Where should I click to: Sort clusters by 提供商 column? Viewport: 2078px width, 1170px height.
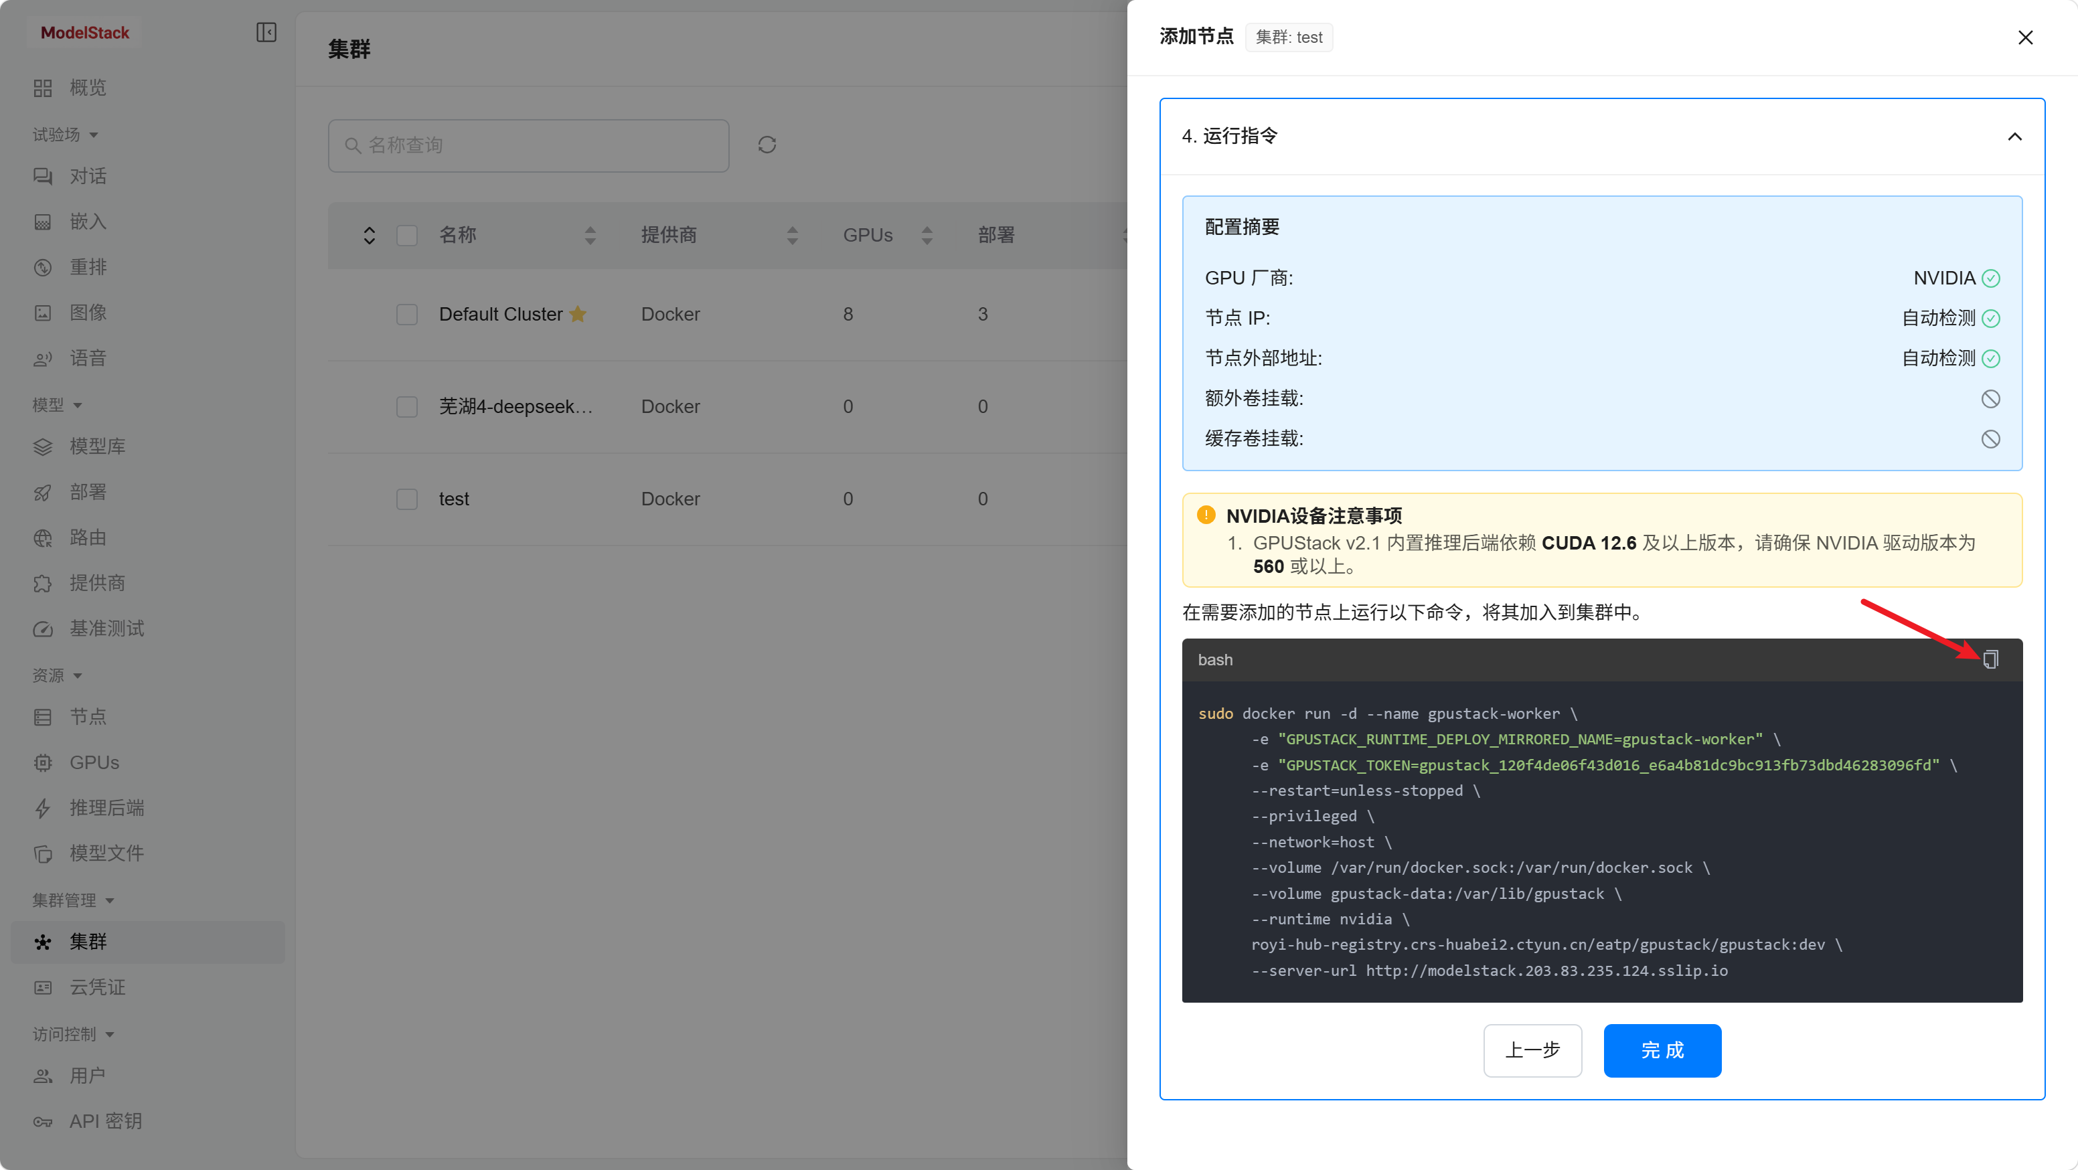click(792, 236)
